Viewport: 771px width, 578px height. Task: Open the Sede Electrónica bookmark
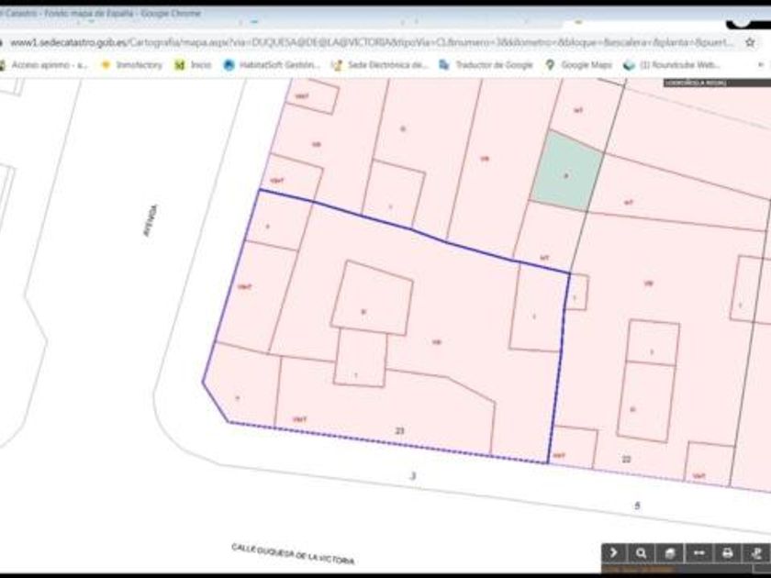[x=380, y=65]
